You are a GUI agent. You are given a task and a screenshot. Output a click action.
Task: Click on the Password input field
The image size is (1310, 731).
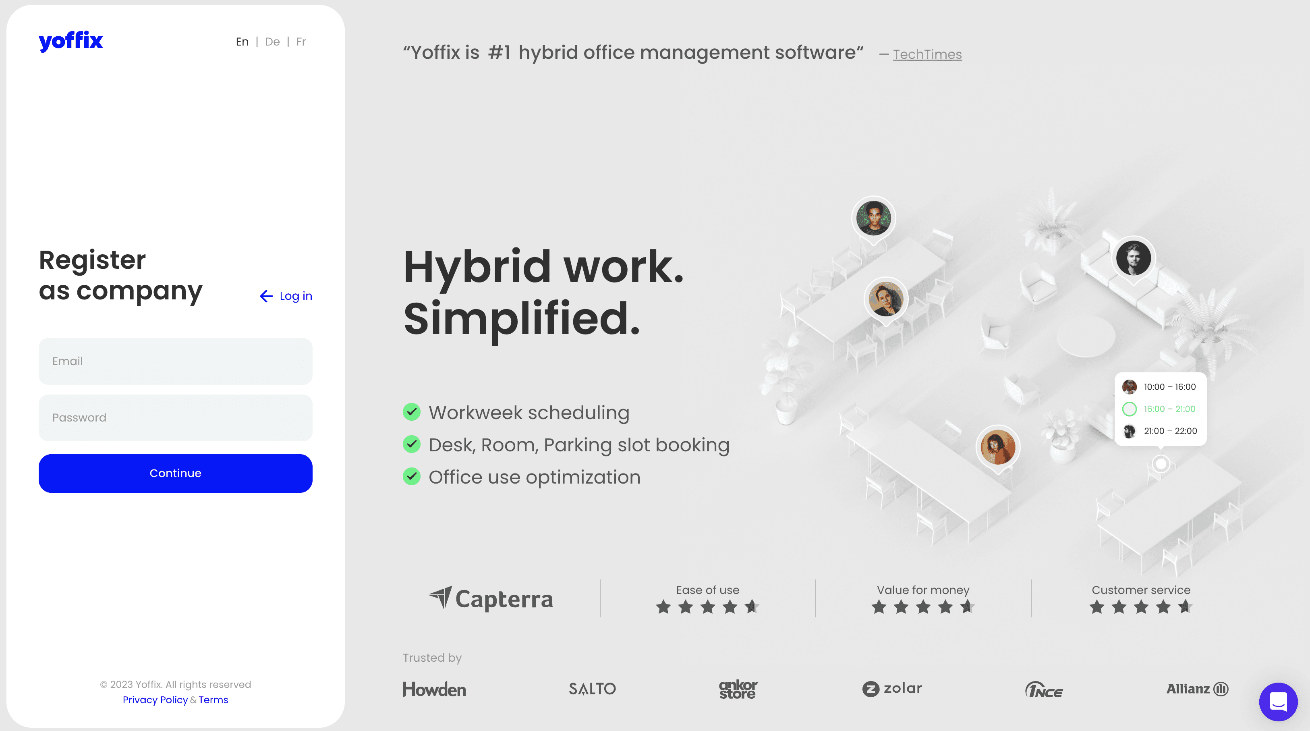point(176,417)
